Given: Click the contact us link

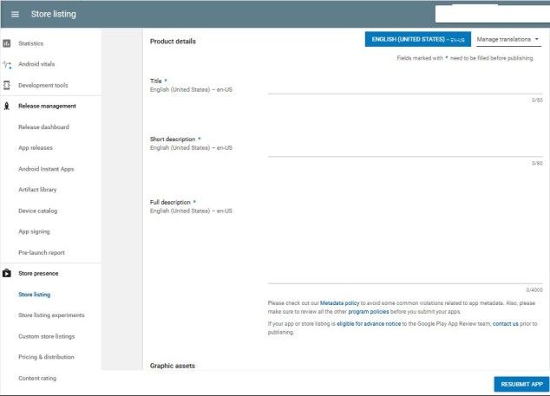Looking at the screenshot, I should click(505, 324).
